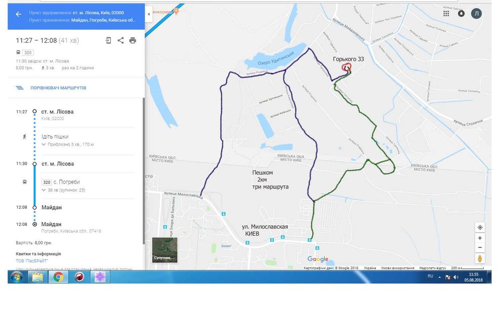Open the Google apps grid
504x336 pixels.
click(x=446, y=14)
